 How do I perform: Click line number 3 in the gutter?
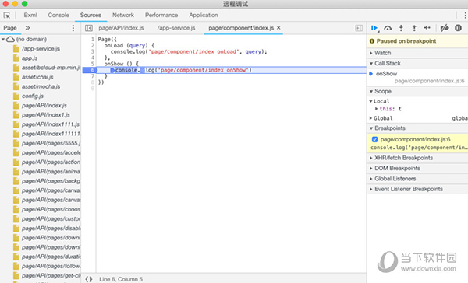[93, 51]
